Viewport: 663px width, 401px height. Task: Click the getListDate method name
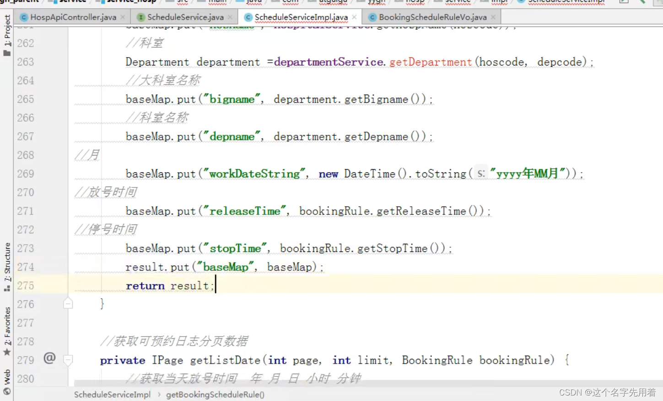click(225, 360)
